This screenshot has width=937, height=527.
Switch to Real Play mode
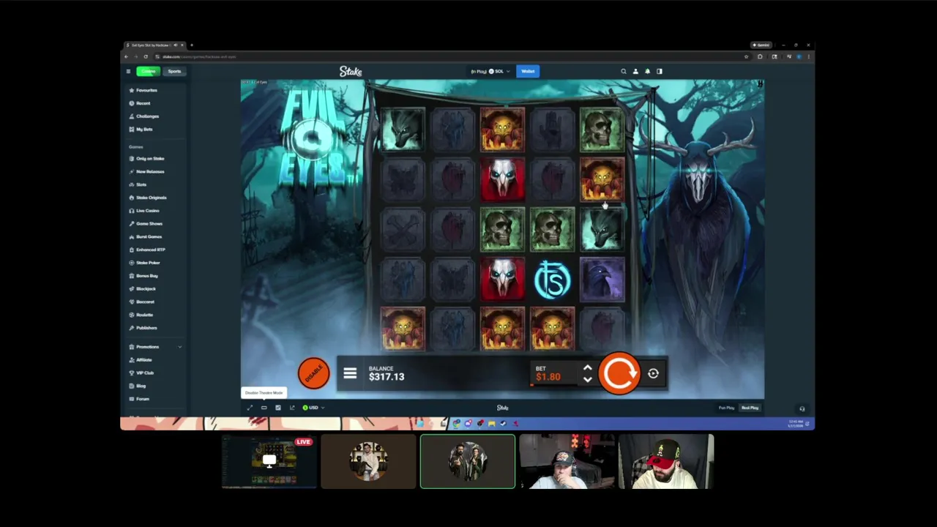click(750, 408)
